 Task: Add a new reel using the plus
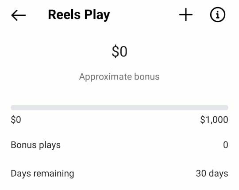(x=186, y=15)
